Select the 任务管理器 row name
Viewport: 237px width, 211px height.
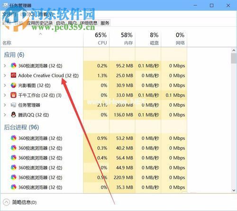click(29, 105)
